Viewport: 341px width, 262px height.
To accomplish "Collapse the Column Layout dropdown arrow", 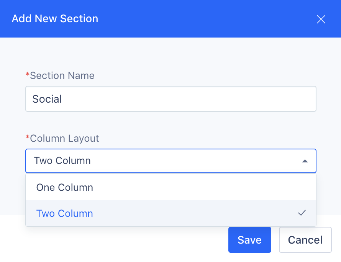I will click(305, 161).
